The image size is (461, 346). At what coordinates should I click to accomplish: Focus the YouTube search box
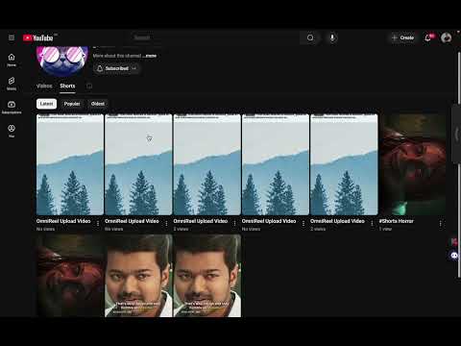(x=215, y=37)
